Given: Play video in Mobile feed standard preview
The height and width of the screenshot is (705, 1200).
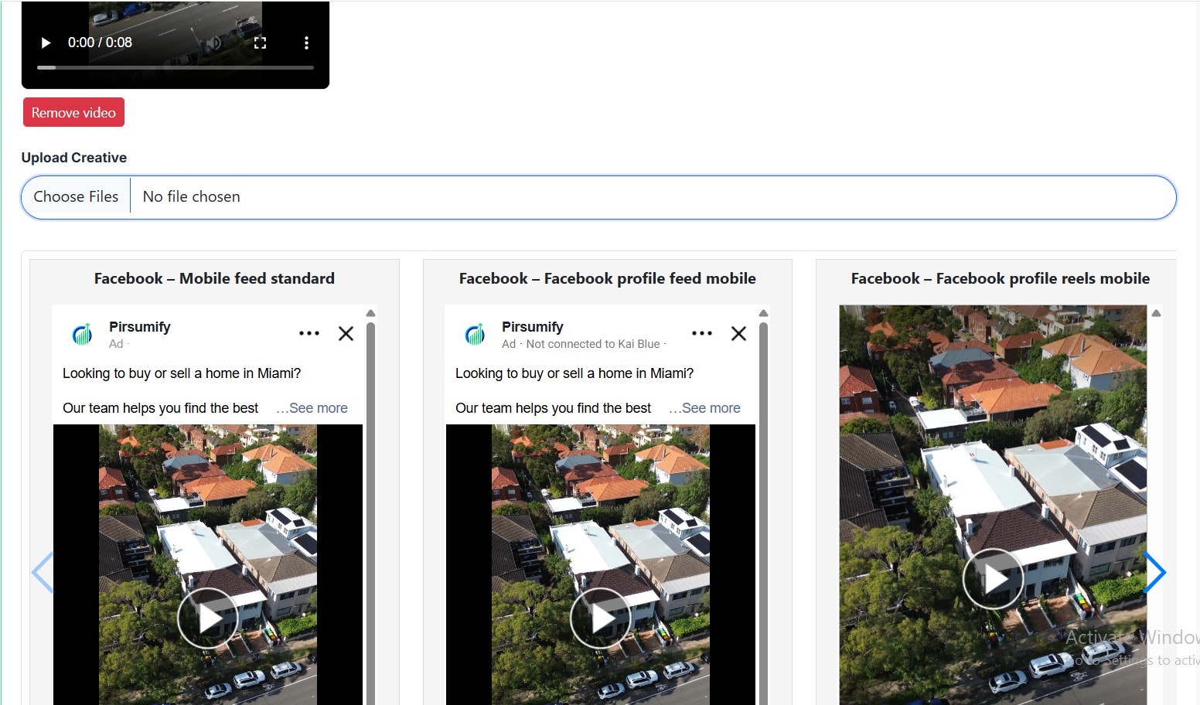Looking at the screenshot, I should (x=207, y=618).
